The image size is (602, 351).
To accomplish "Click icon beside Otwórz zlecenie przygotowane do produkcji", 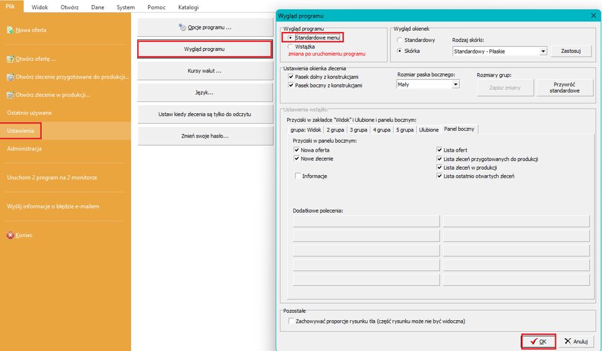I will pos(10,77).
